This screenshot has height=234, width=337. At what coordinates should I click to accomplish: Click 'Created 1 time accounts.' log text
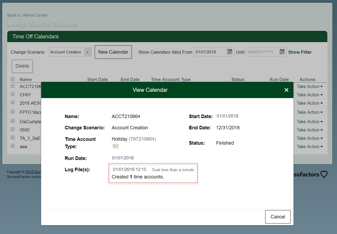[x=138, y=177]
